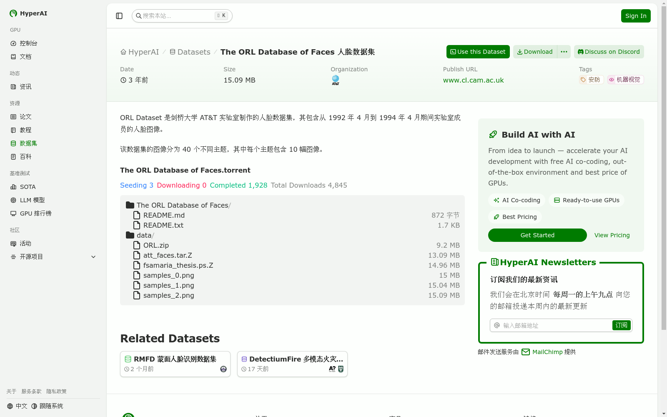Screen dimensions: 667x417
Task: Click AI Co-coding chip
Action: (517, 200)
